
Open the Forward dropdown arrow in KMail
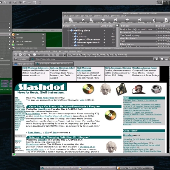(144, 23)
